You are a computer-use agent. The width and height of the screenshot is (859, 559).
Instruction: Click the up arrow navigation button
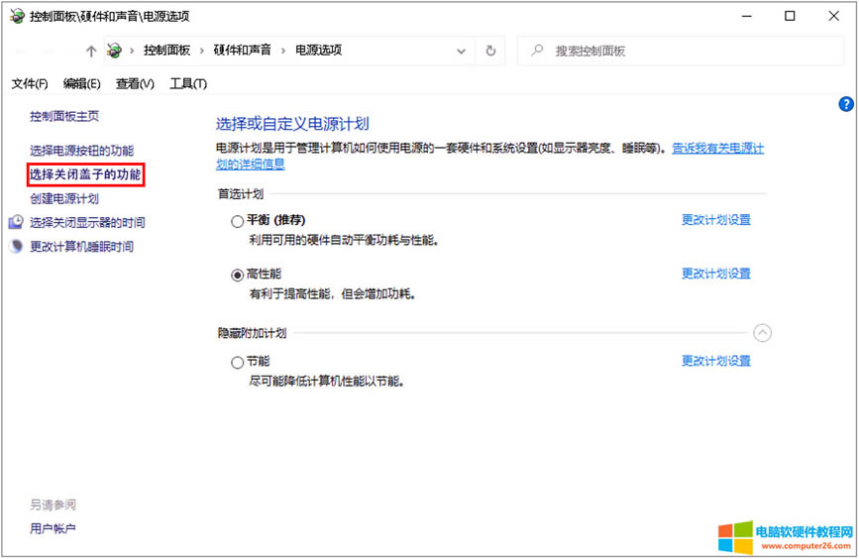91,51
